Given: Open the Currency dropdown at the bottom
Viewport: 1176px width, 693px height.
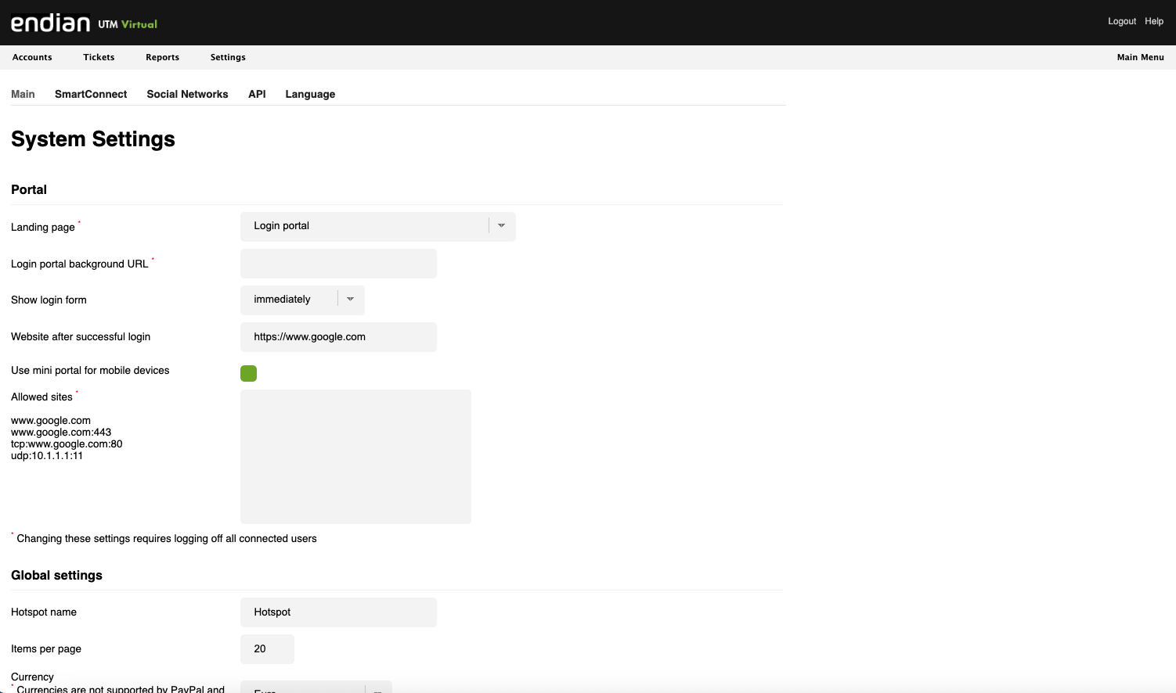Looking at the screenshot, I should (316, 688).
